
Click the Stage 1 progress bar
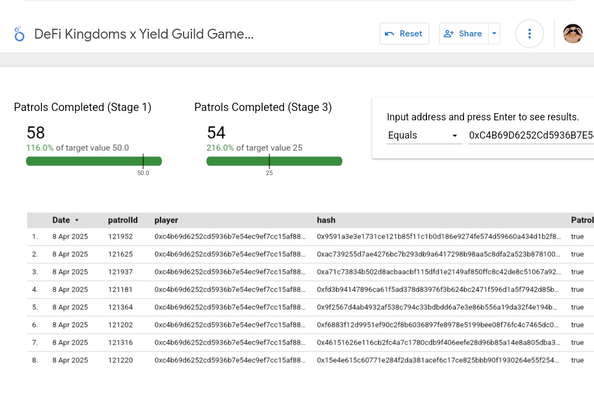coord(94,161)
